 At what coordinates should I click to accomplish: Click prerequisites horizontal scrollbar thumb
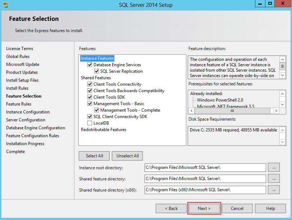click(x=232, y=111)
